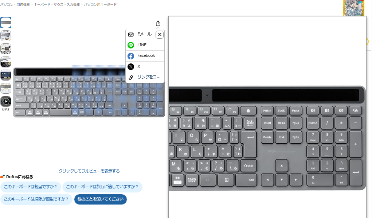Play the product video thumbnail

6,101
